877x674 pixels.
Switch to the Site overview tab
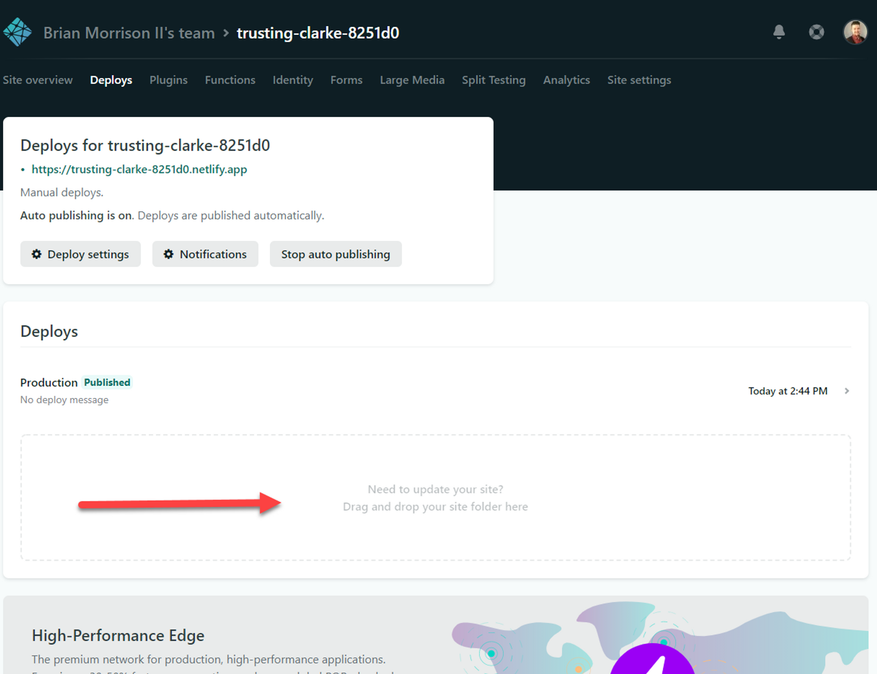[38, 80]
